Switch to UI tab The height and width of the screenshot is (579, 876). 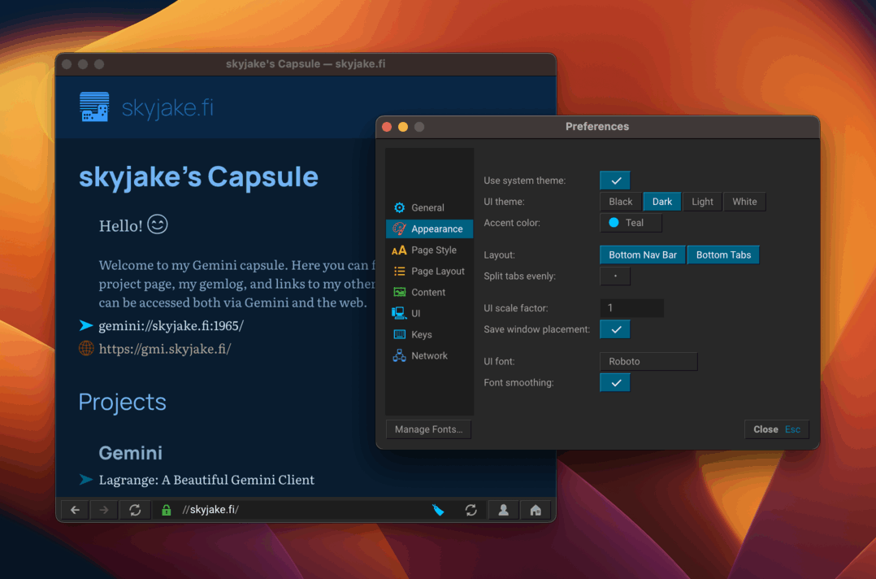tap(429, 314)
